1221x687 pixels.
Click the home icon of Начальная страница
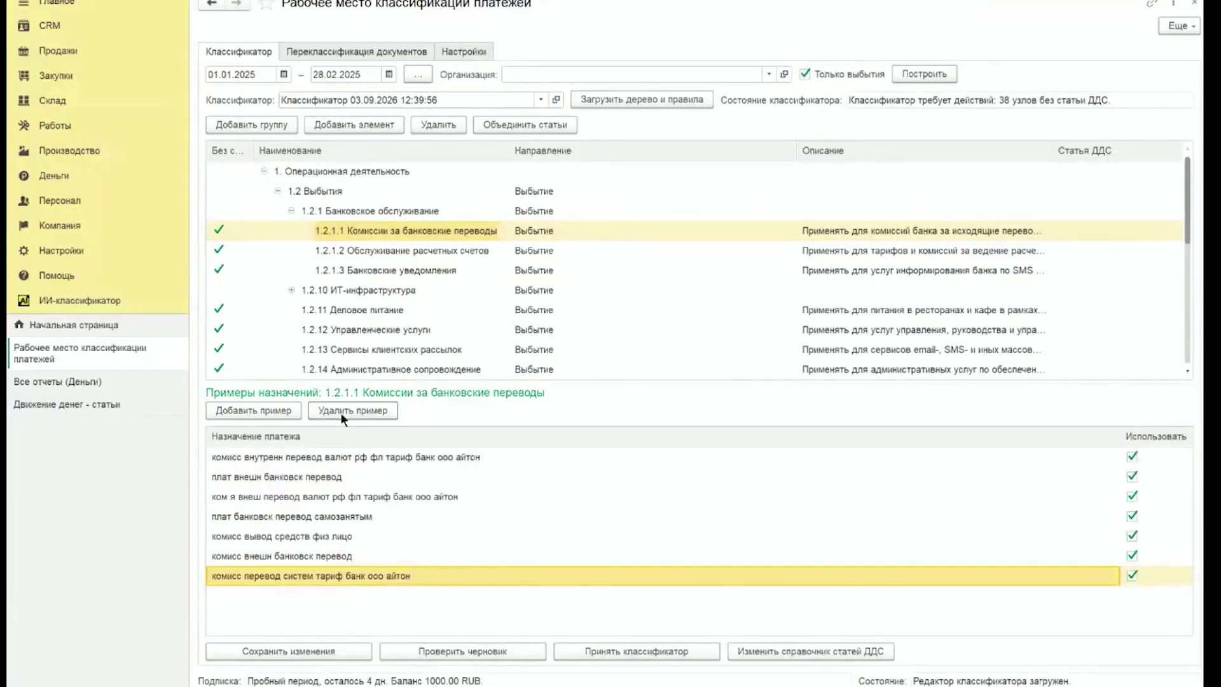click(x=19, y=324)
